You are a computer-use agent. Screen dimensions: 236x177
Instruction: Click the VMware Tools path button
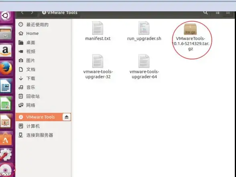(60, 13)
